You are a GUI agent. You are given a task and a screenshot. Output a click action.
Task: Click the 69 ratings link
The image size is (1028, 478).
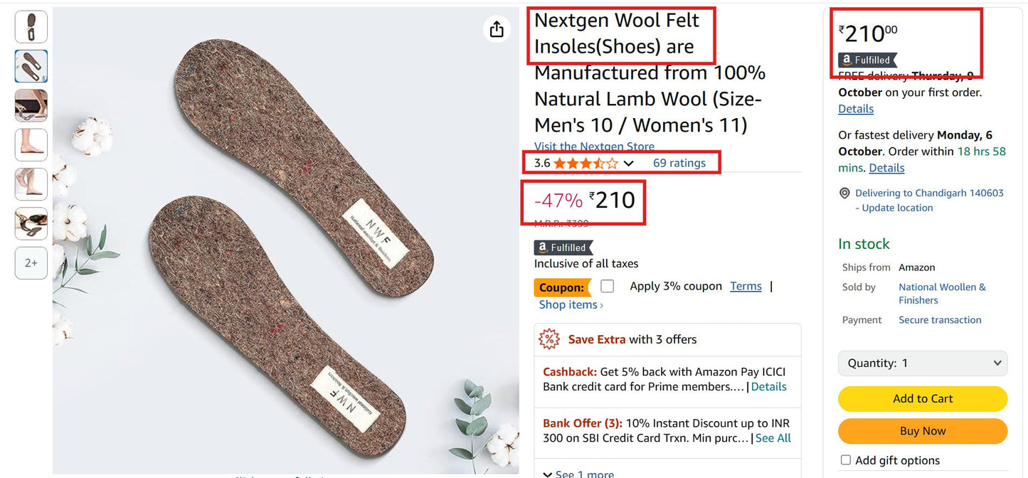pos(680,162)
